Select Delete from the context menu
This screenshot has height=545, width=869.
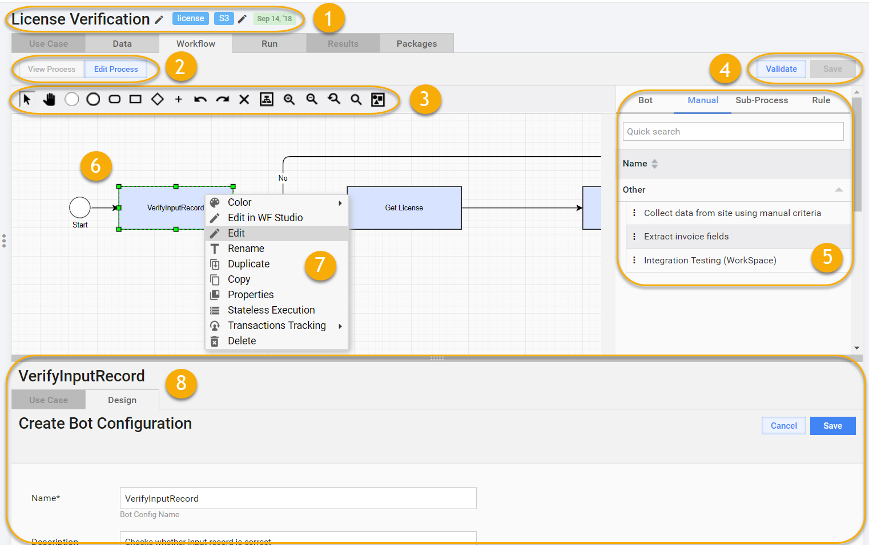276,341
